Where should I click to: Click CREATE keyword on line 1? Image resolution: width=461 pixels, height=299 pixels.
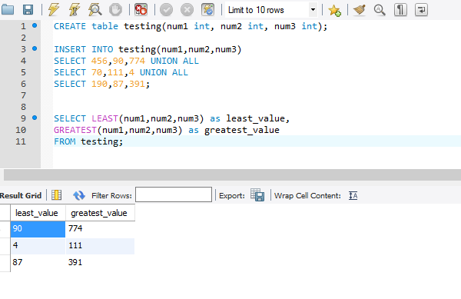coord(70,26)
